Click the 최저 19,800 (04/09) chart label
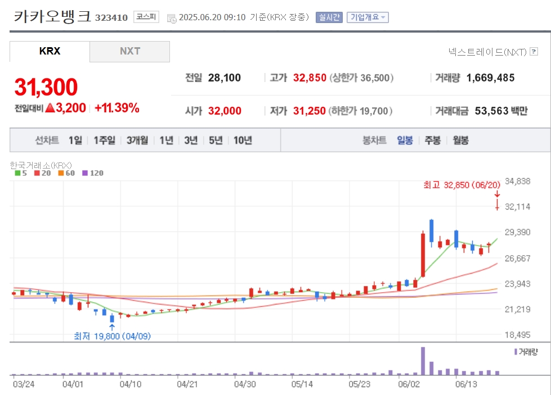Image resolution: width=551 pixels, height=395 pixels. coord(112,336)
